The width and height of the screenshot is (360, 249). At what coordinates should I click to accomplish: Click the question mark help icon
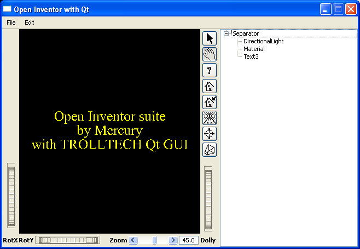pyautogui.click(x=210, y=70)
